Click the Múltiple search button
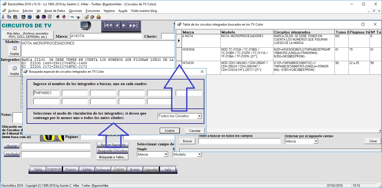The image size is (382, 188). click(x=12, y=154)
